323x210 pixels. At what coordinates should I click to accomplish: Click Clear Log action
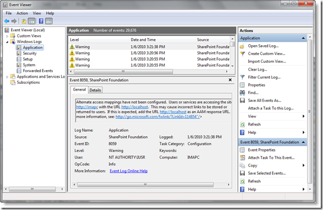(258, 69)
